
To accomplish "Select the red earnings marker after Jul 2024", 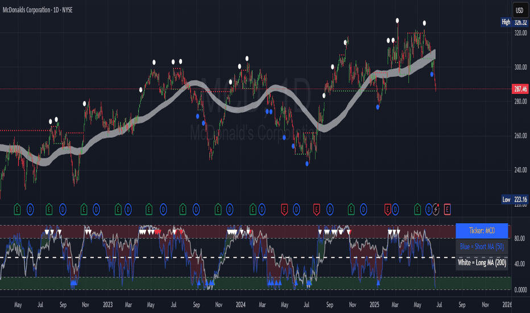I will pos(316,210).
